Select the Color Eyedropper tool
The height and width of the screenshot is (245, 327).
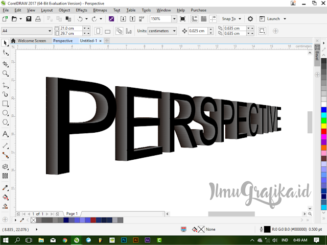[5, 188]
